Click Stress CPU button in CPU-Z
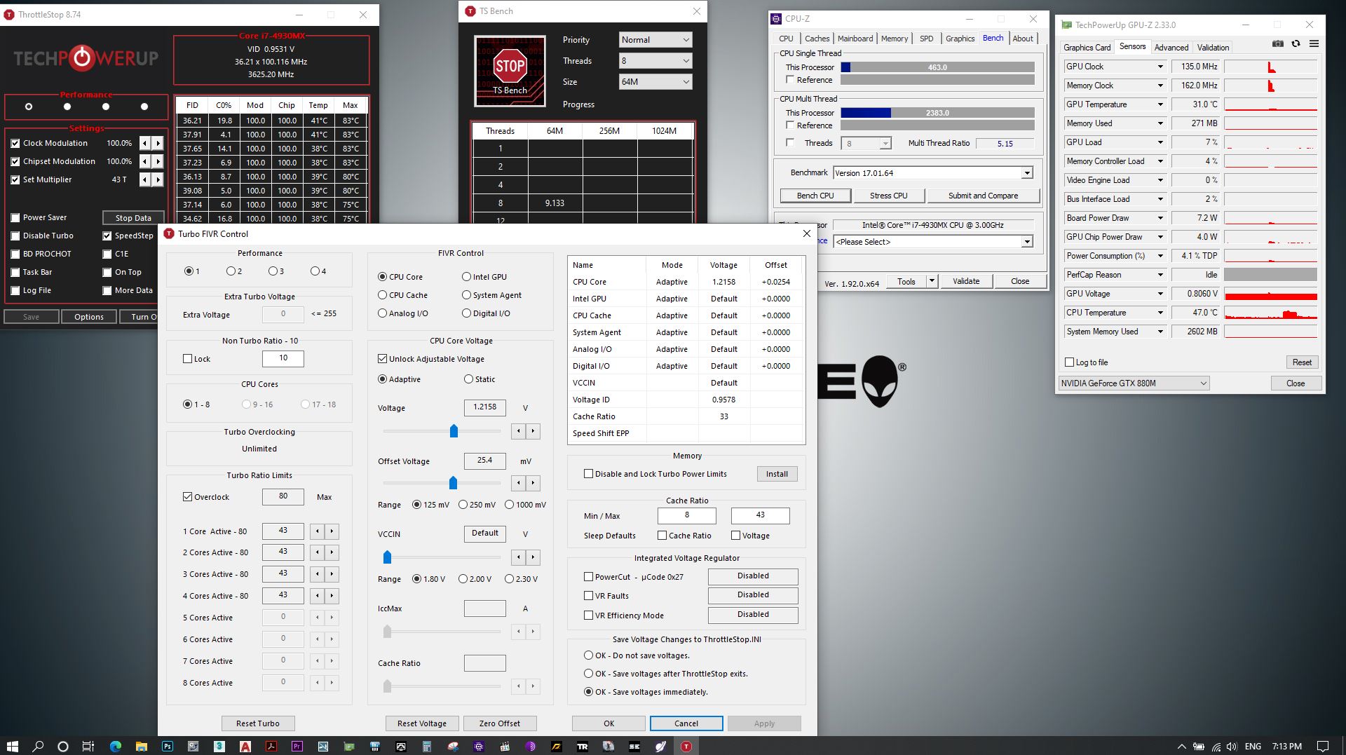This screenshot has width=1346, height=755. [889, 196]
